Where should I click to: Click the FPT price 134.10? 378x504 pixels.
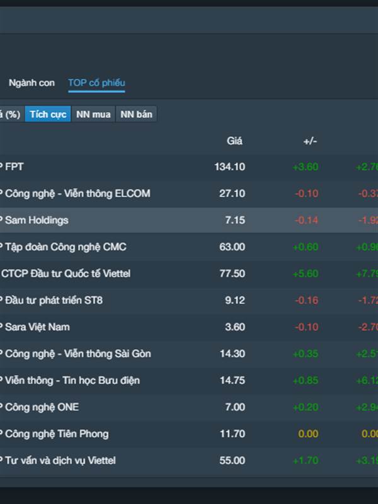click(230, 167)
